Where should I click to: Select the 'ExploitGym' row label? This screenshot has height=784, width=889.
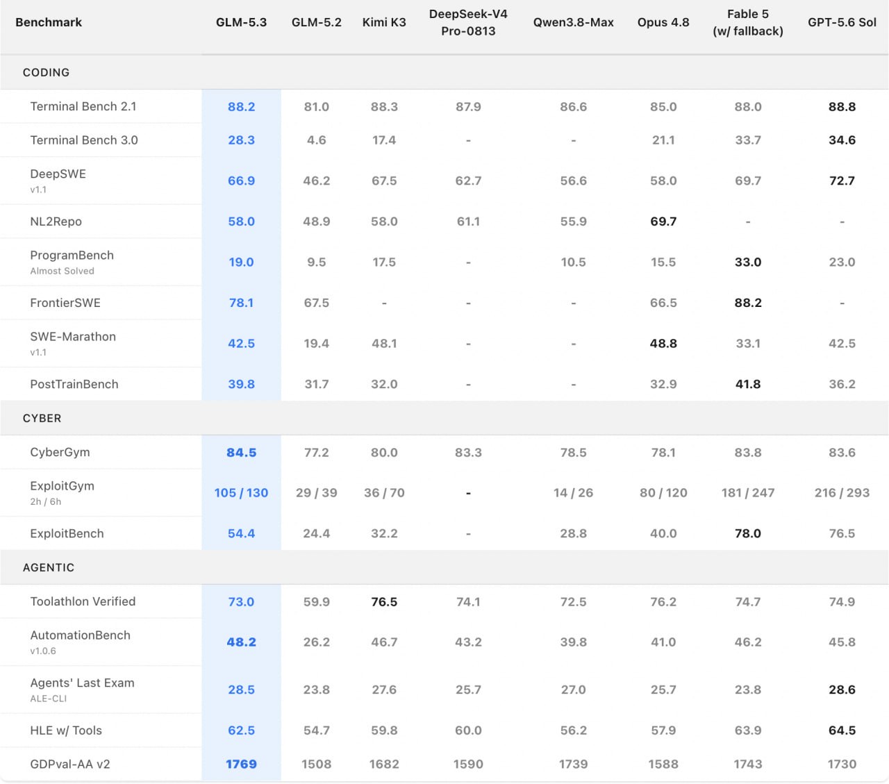(63, 486)
